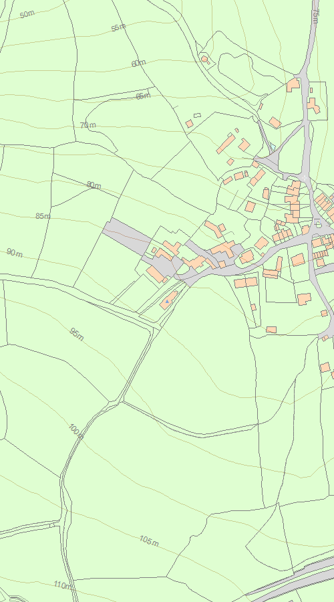The width and height of the screenshot is (334, 602).
Task: Click the small blue pond by the junction
Action: 273,146
